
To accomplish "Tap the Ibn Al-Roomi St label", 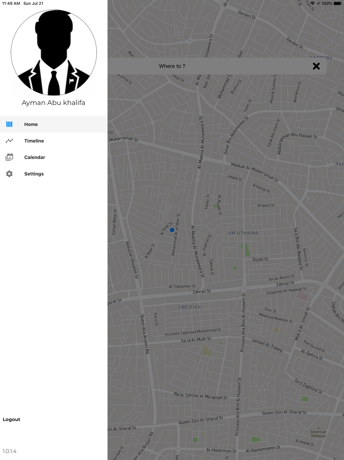I will [x=282, y=278].
